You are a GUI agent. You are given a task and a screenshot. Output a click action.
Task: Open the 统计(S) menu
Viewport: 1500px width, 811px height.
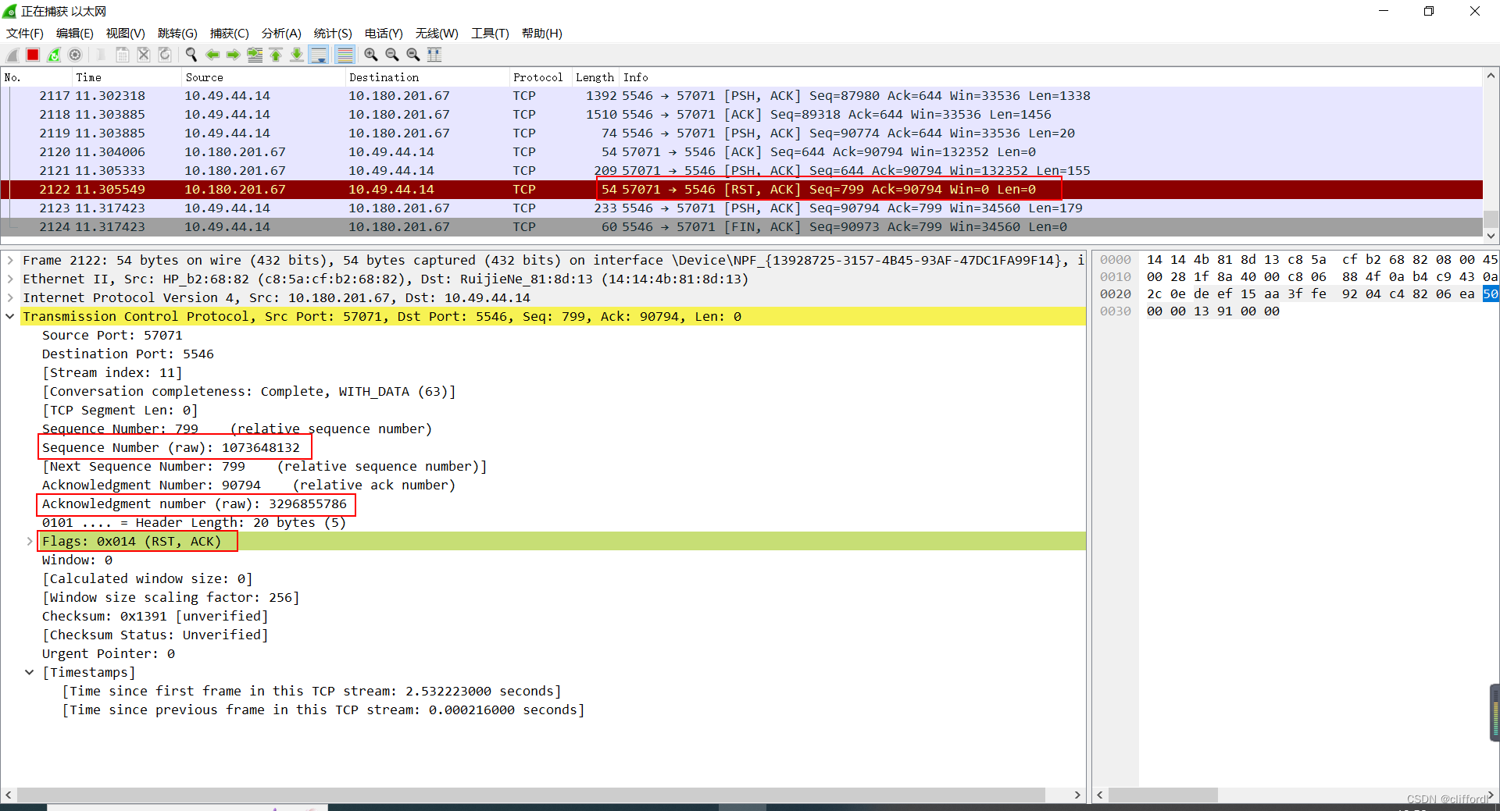(333, 33)
